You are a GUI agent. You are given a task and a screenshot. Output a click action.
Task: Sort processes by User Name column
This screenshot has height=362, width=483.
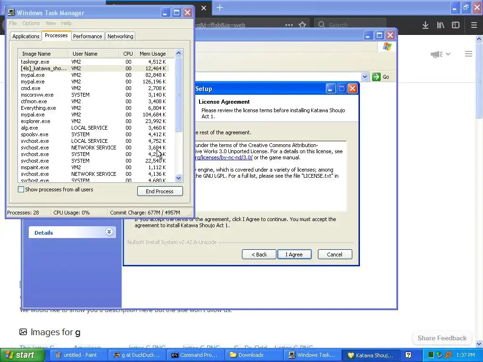pyautogui.click(x=93, y=54)
